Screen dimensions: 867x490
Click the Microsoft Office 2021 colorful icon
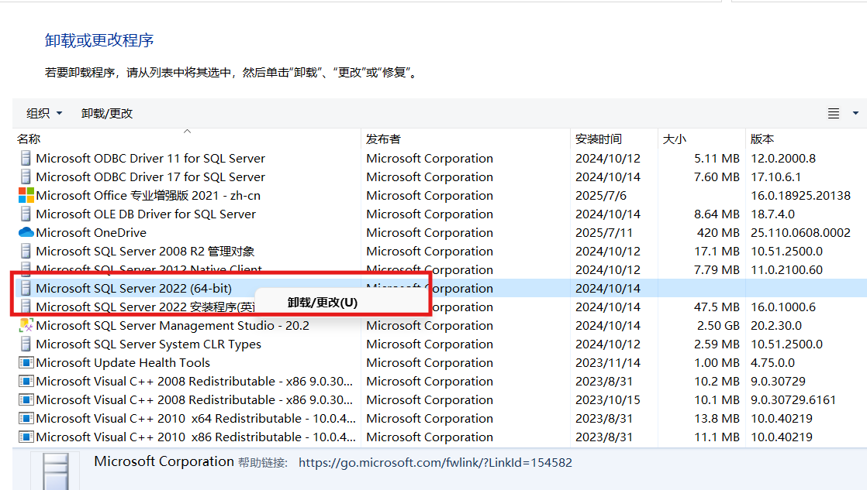(x=26, y=195)
